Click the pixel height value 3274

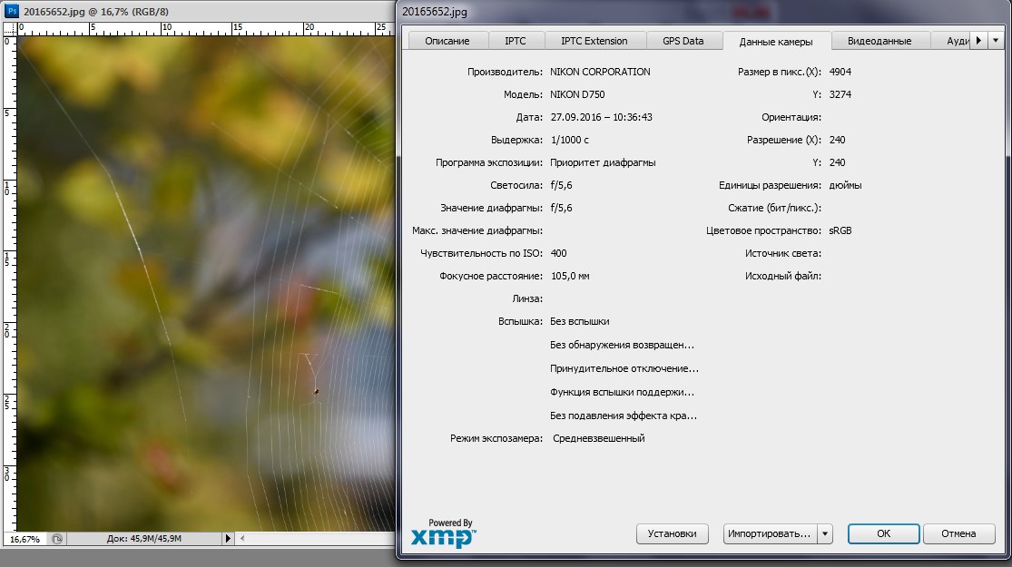[x=840, y=94]
